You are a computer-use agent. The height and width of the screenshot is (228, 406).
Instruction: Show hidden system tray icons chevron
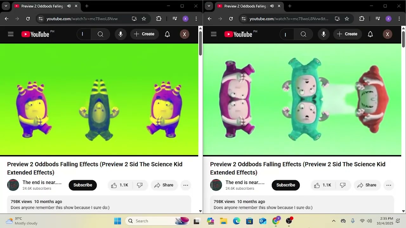click(x=334, y=221)
